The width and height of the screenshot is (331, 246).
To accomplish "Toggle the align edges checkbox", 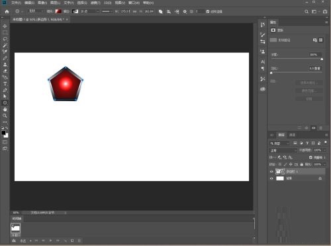I will click(208, 11).
